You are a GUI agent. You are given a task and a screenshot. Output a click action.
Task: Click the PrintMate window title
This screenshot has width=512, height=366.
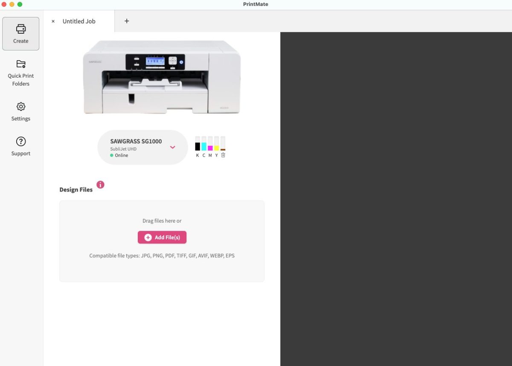point(256,4)
